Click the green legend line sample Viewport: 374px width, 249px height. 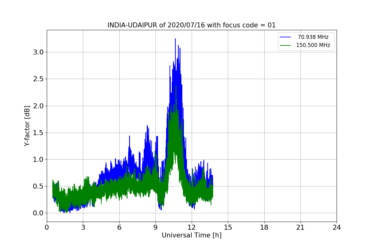285,45
